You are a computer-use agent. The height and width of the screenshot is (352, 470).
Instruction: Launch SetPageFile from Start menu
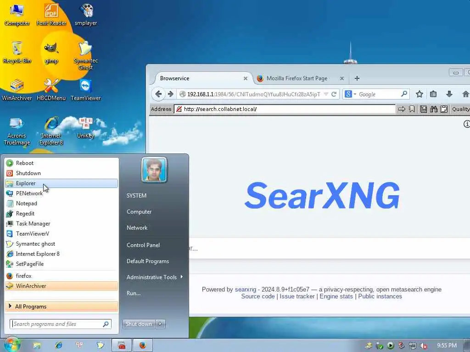[62, 264]
